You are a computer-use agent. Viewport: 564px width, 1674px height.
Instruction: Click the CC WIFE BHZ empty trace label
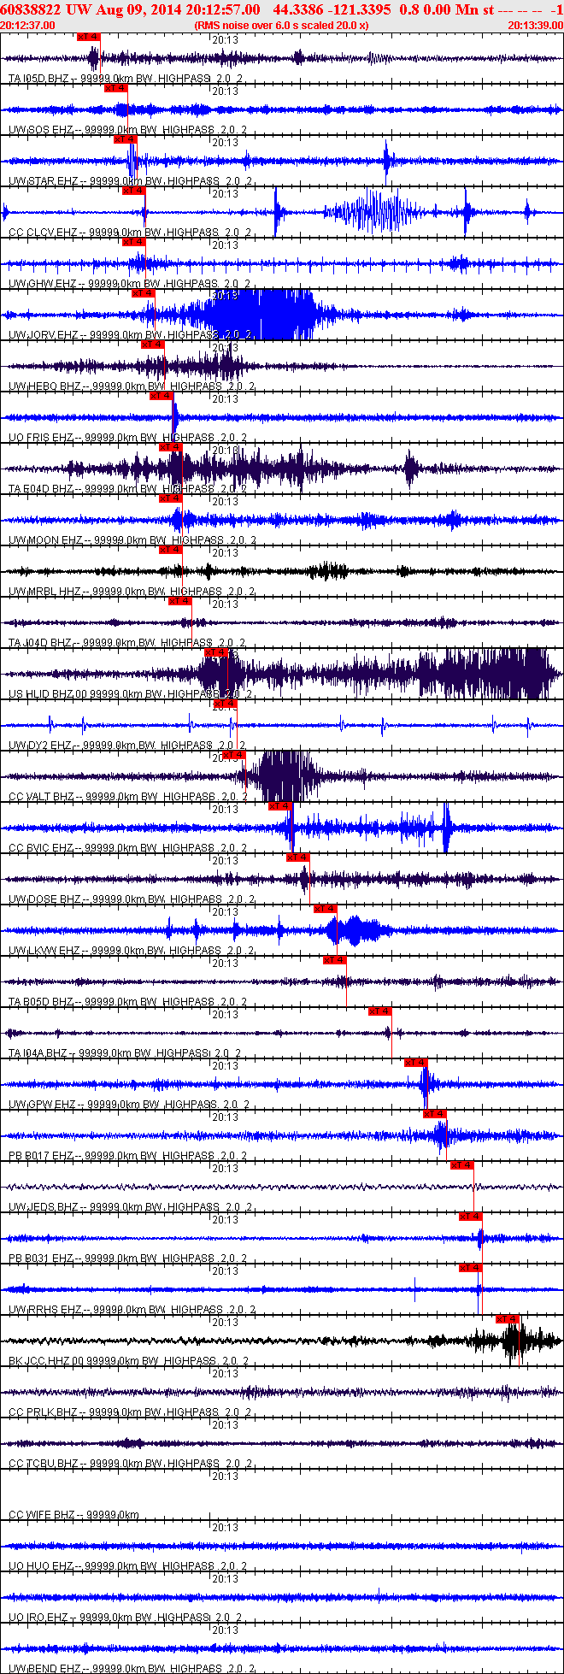(73, 1515)
